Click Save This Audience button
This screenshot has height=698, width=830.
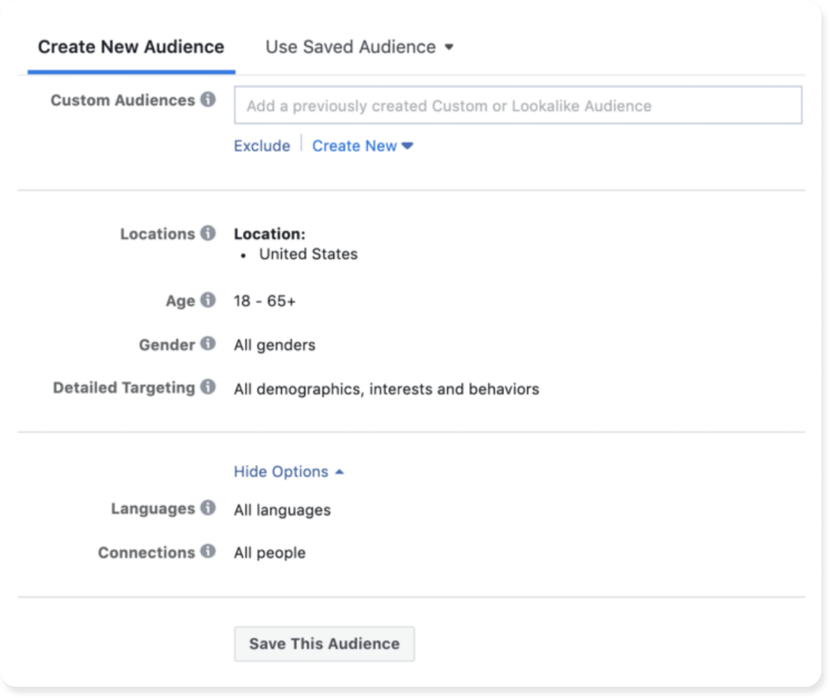tap(325, 644)
